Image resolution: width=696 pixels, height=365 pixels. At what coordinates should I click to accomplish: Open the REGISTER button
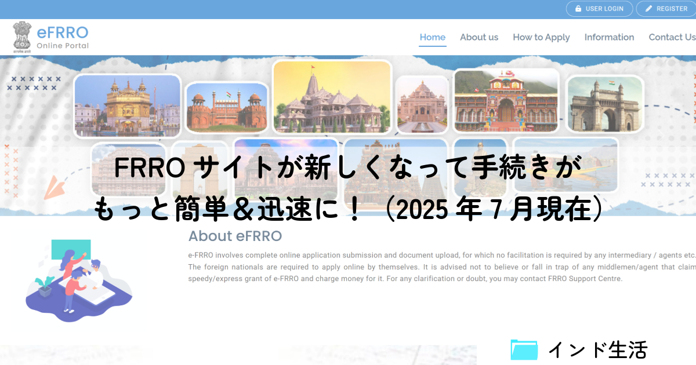tap(666, 9)
